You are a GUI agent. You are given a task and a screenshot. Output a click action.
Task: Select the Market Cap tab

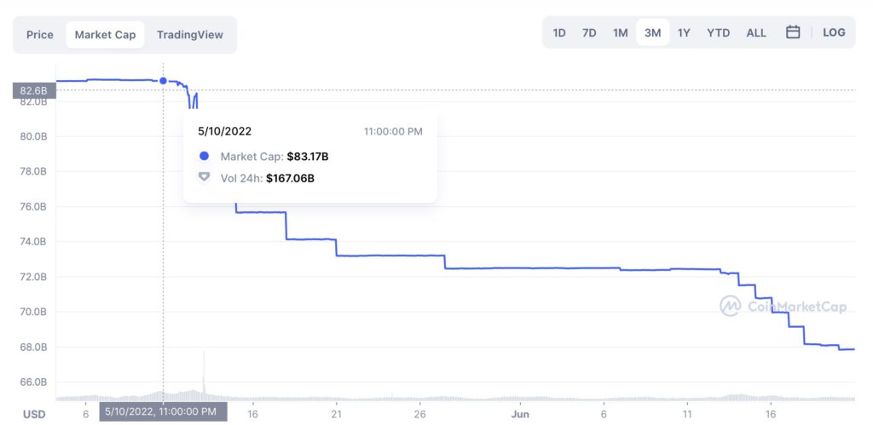tap(105, 35)
